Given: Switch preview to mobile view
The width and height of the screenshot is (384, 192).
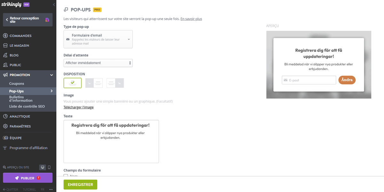Looking at the screenshot, I should pos(50,167).
